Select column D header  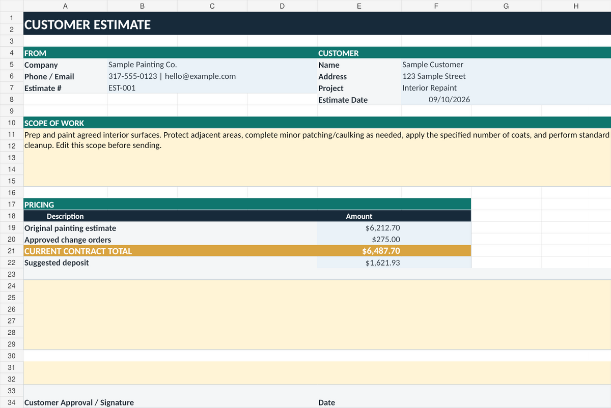click(282, 6)
